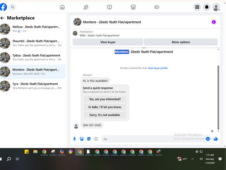This screenshot has height=170, width=226.
Task: Open the View buyer profile link
Action: point(158,68)
